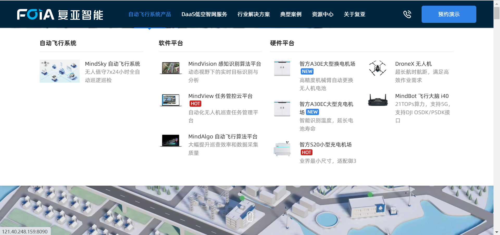The height and width of the screenshot is (235, 500).
Task: Click the phone contact icon
Action: pos(407,14)
